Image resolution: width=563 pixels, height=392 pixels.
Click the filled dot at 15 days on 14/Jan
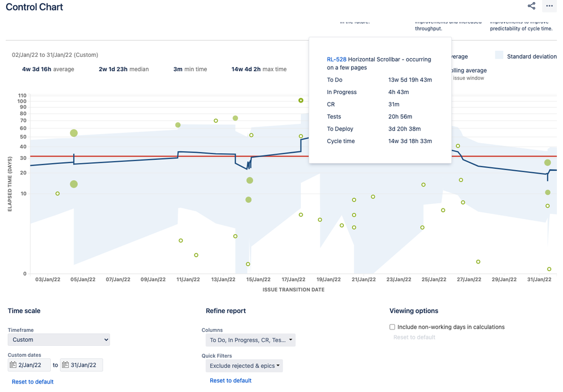pos(250,180)
